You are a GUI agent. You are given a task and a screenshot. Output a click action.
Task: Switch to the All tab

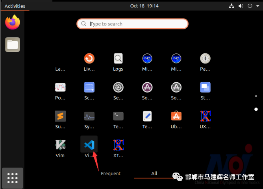[x=154, y=174]
